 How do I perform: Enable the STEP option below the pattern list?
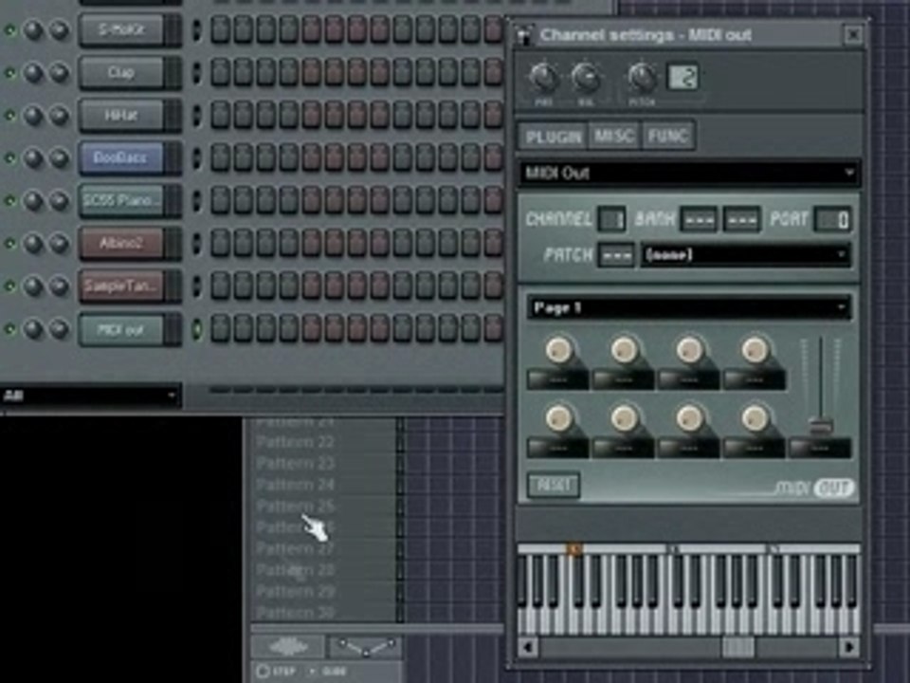[275, 672]
